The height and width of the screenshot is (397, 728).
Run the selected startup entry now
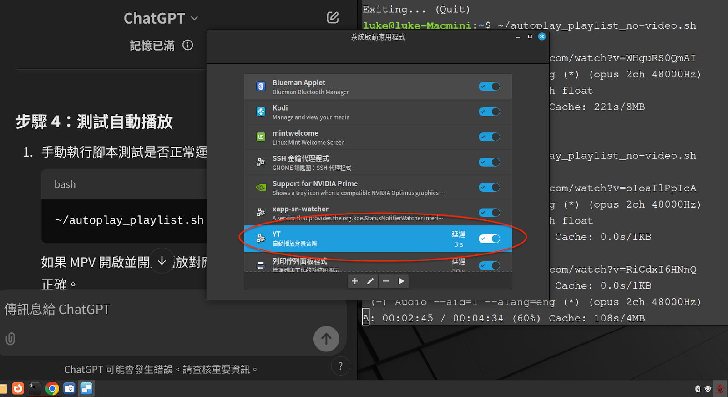(x=401, y=281)
